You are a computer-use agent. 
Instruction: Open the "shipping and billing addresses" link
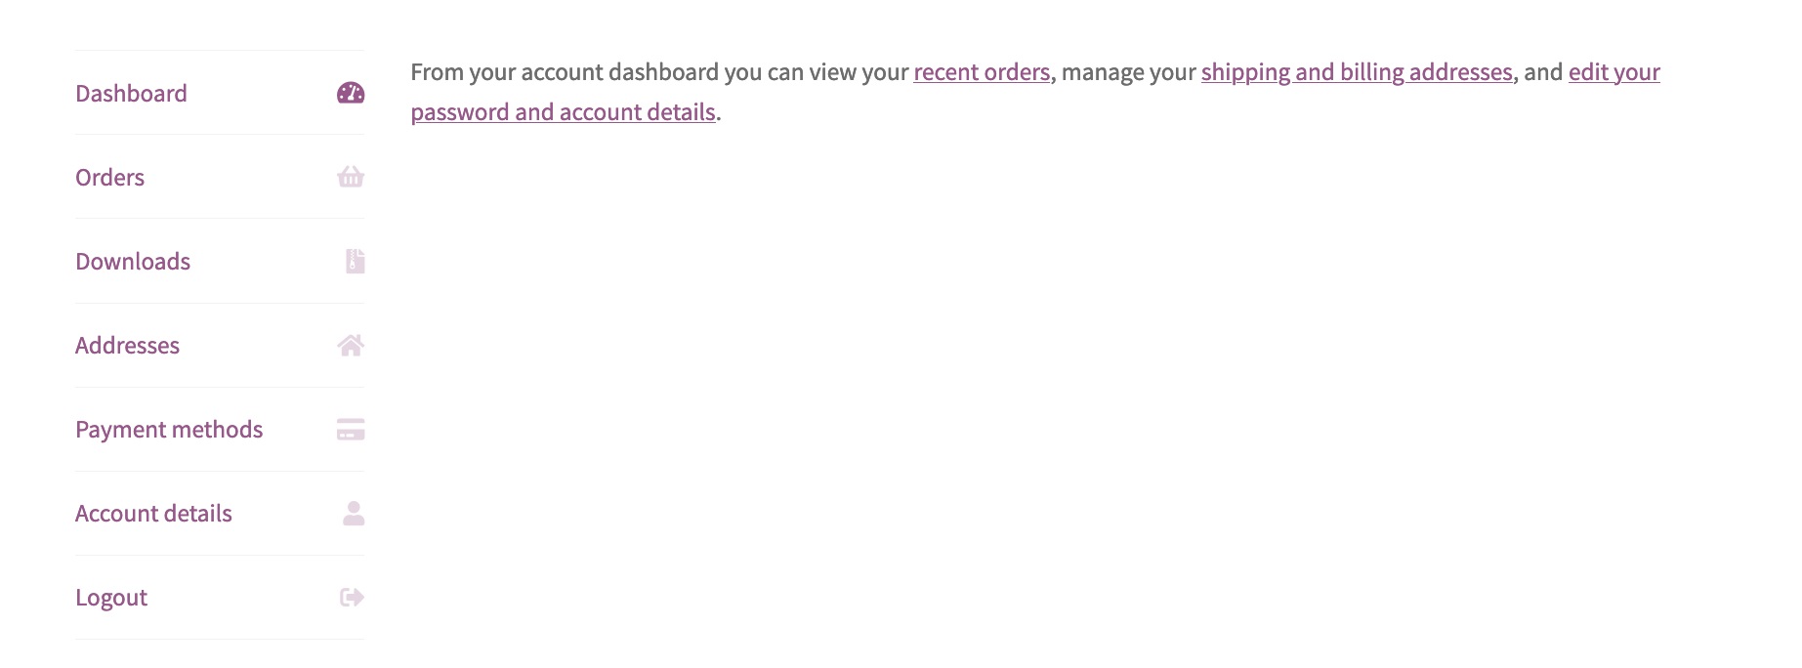tap(1357, 72)
